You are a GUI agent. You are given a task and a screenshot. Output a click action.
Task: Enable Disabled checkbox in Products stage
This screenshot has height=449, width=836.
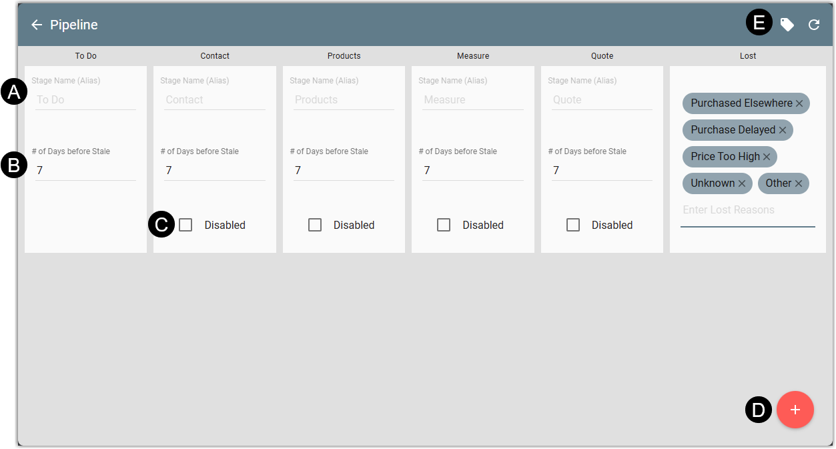click(x=315, y=225)
